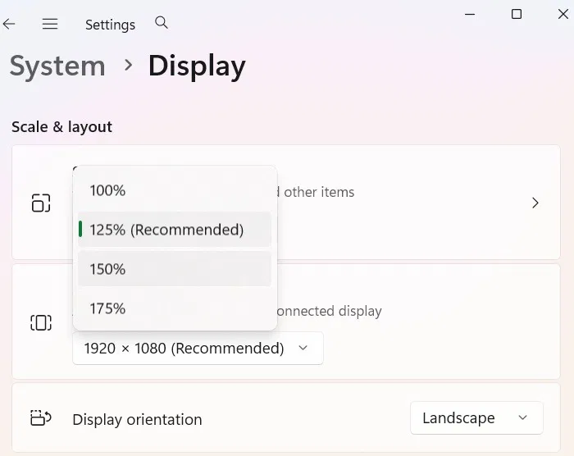Minimize the Settings window
This screenshot has width=574, height=456.
470,13
